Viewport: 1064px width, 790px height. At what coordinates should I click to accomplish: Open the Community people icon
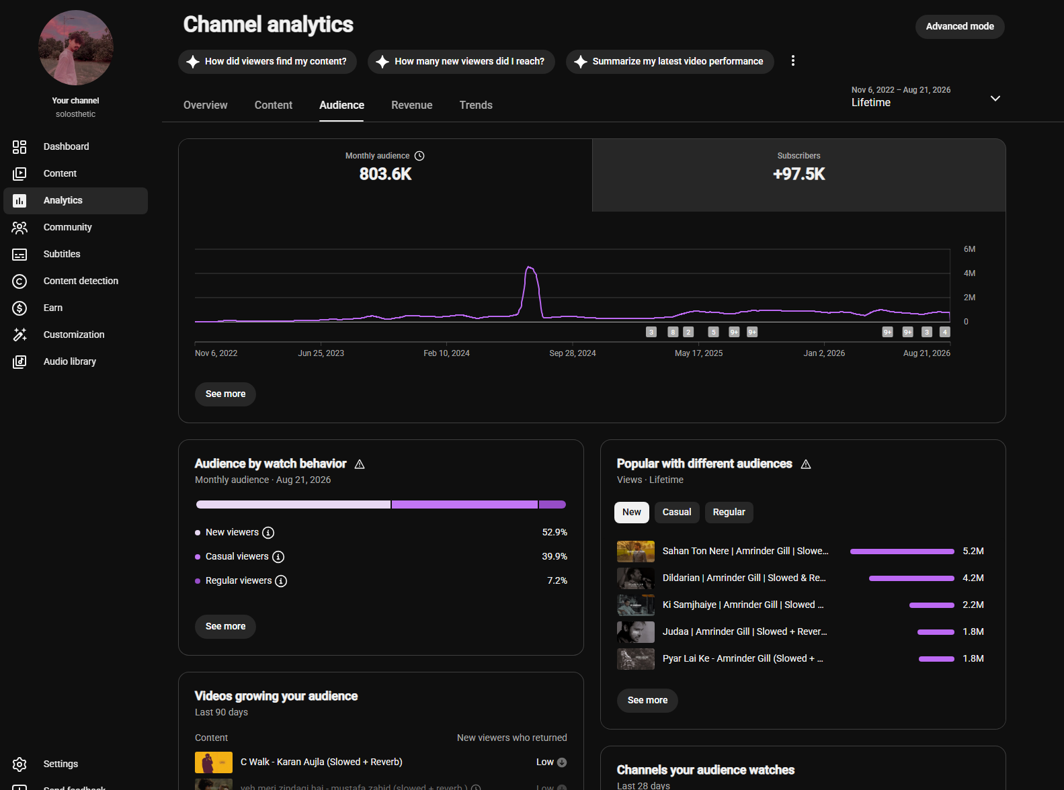pos(19,227)
